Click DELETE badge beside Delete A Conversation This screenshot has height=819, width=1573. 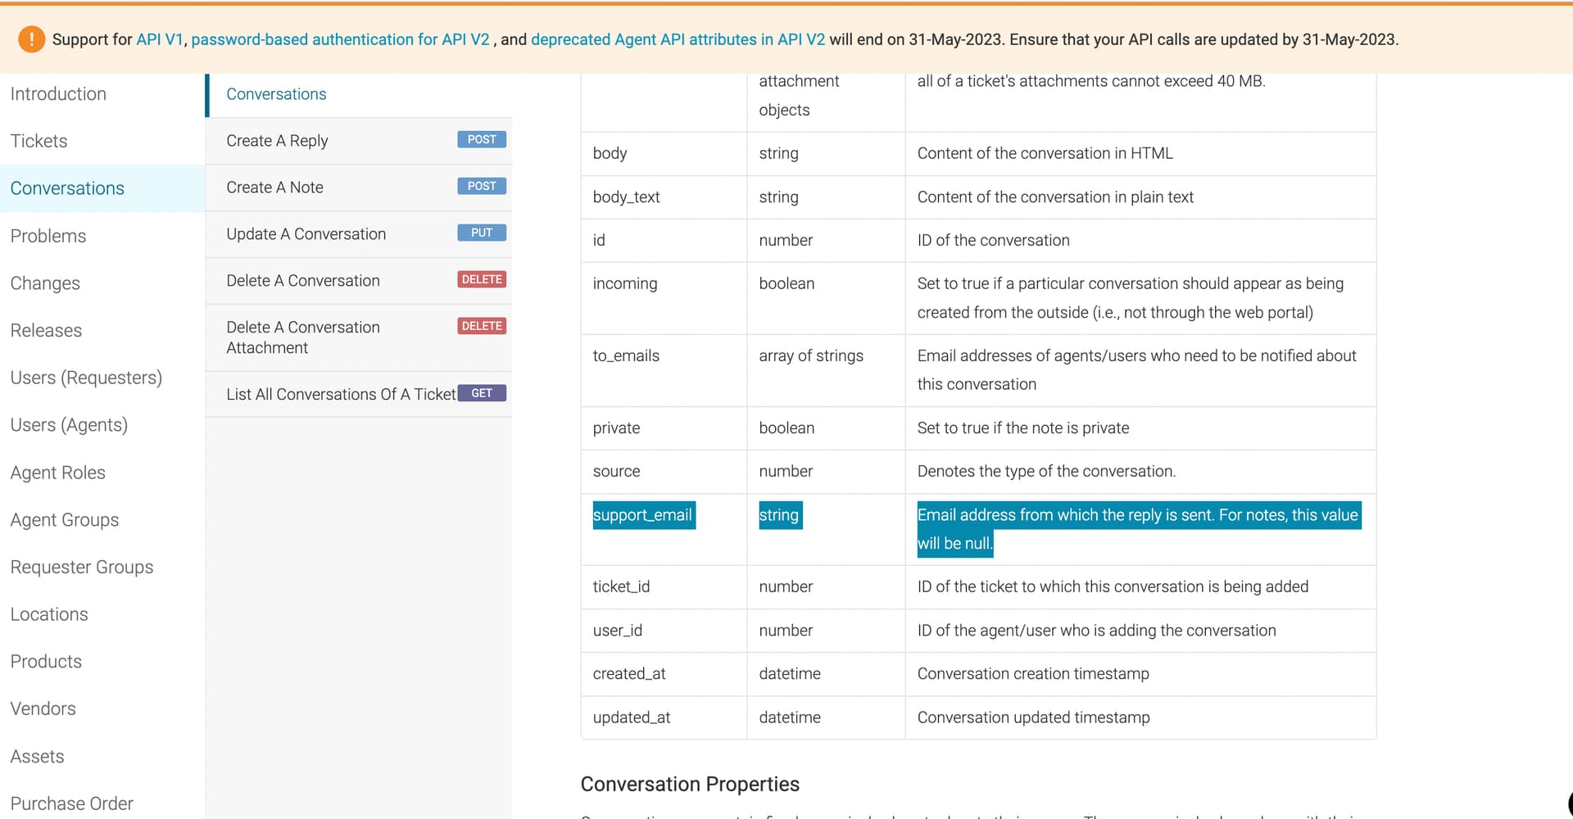click(482, 279)
